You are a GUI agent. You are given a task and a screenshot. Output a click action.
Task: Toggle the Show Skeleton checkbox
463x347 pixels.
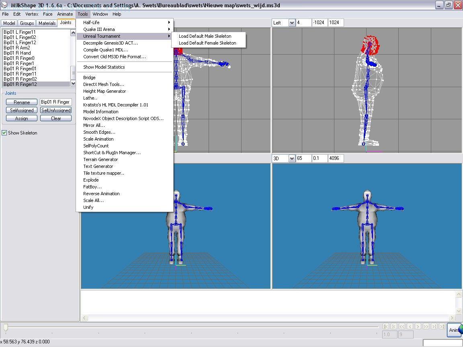click(x=4, y=133)
